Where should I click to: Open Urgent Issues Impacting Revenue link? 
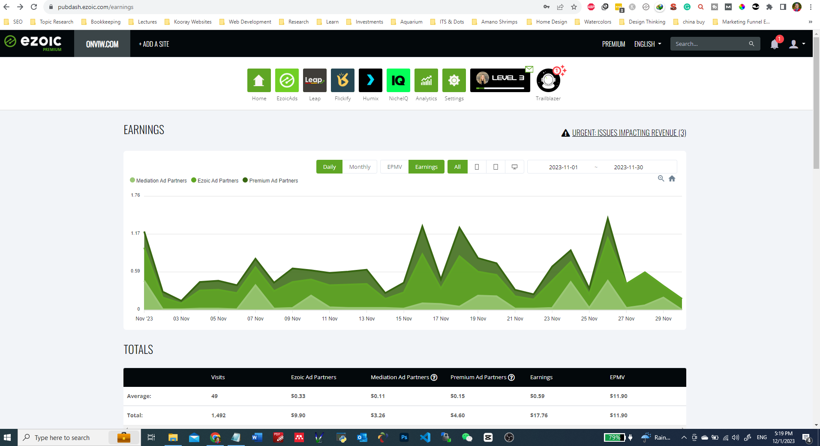[629, 133]
